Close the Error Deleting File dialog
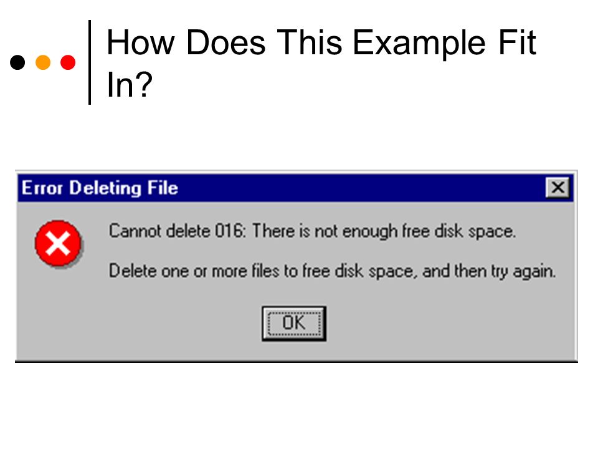Viewport: 598px width, 449px height. (x=558, y=188)
